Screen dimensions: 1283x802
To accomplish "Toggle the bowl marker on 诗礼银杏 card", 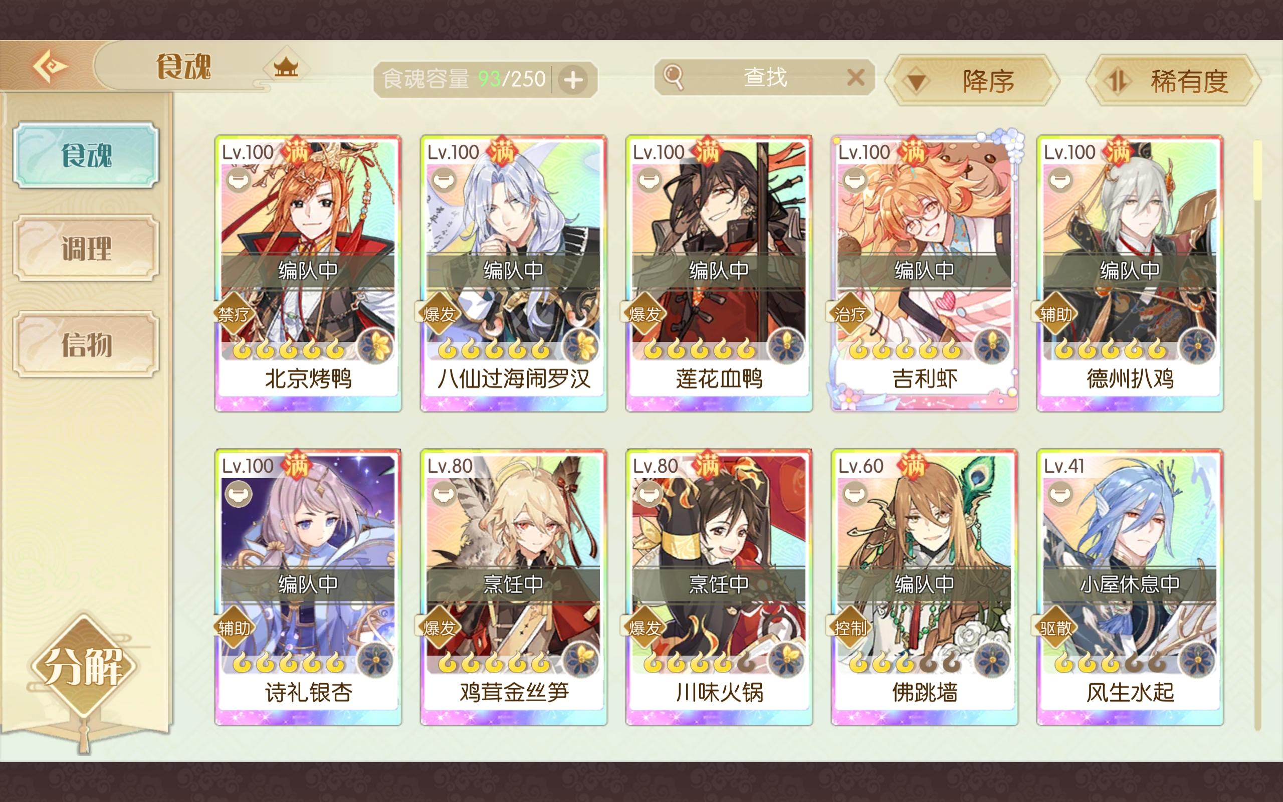I will click(239, 494).
